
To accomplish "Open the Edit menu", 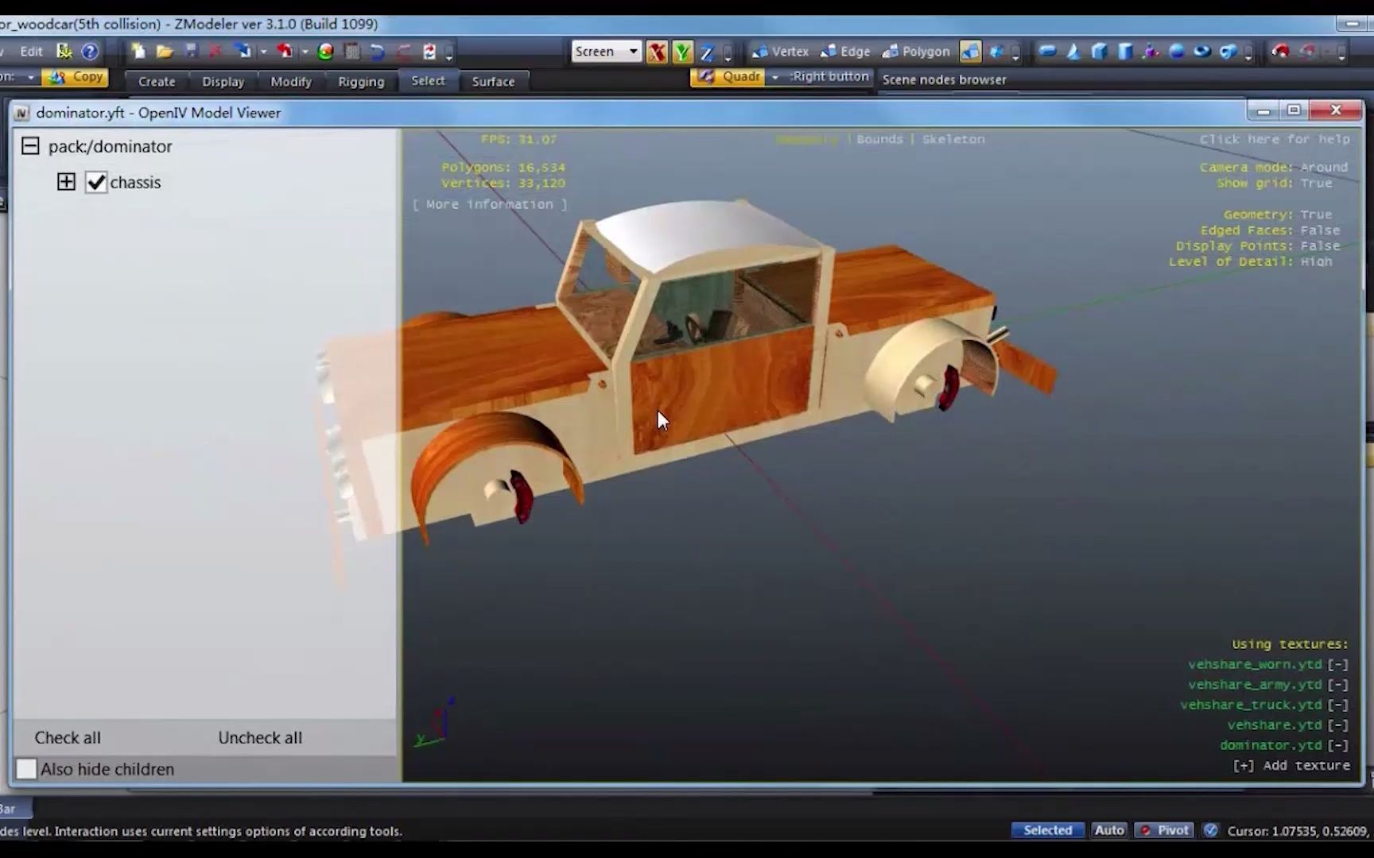I will pyautogui.click(x=31, y=51).
